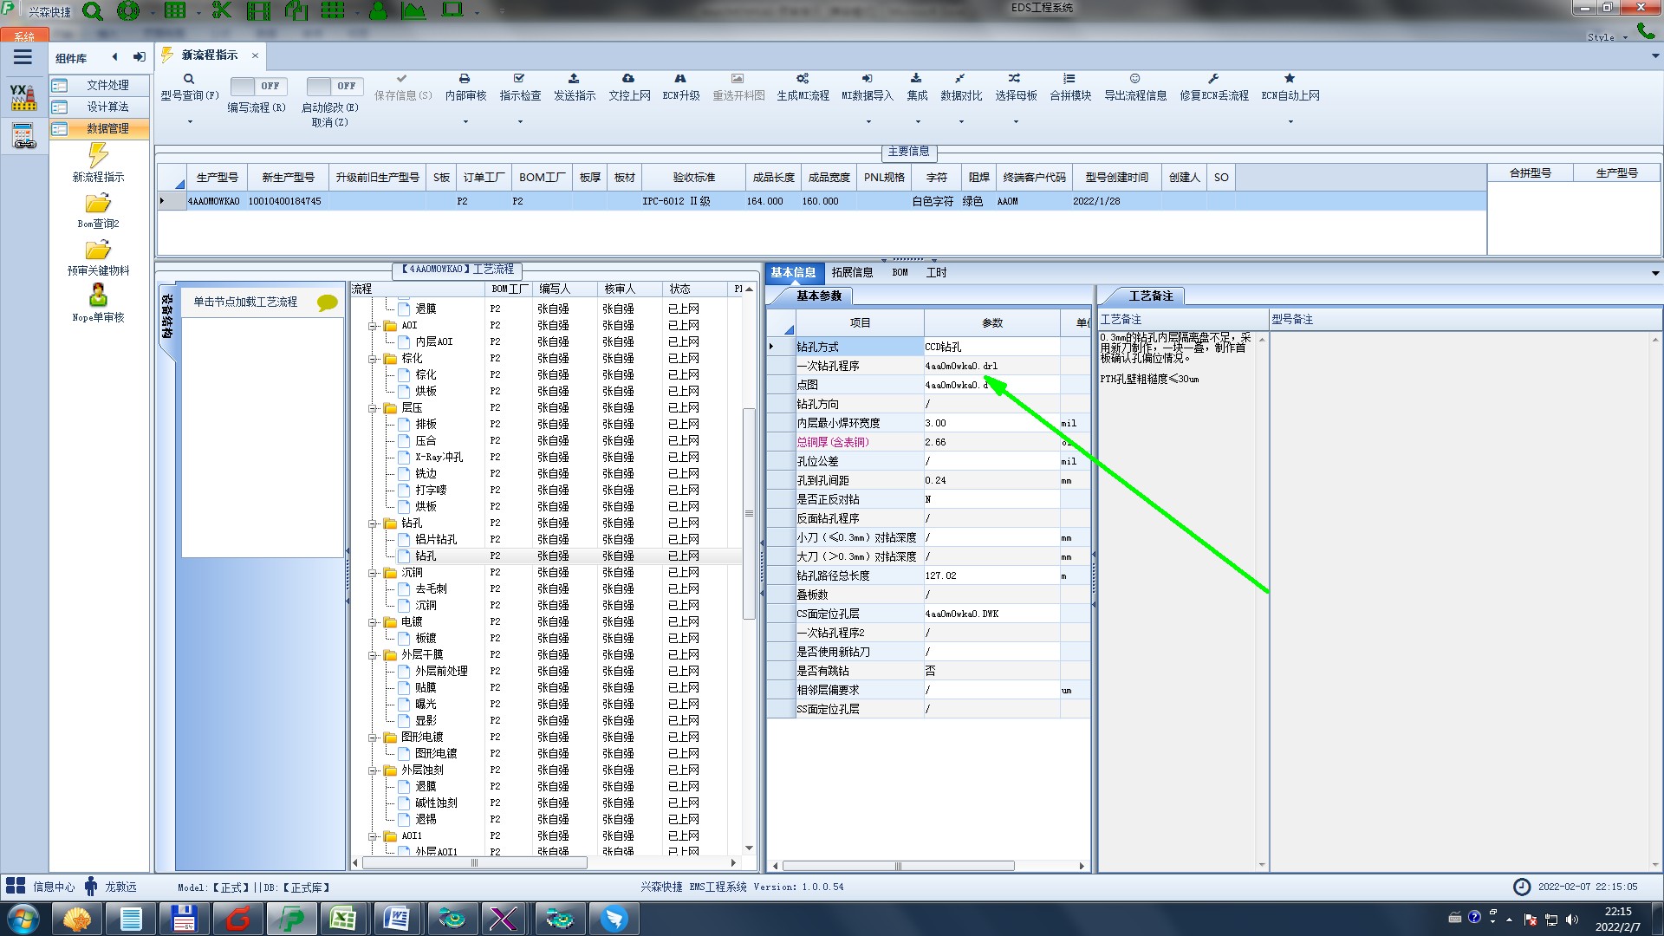
Task: Open Nope单审核 person icon
Action: coord(98,296)
